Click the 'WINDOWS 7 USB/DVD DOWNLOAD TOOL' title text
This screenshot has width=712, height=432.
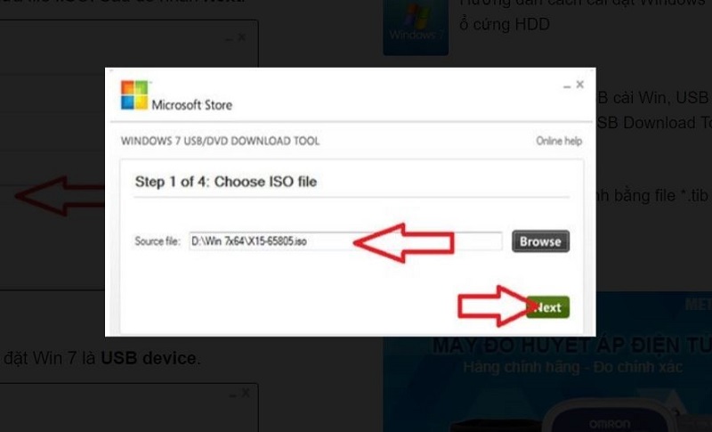coord(220,141)
